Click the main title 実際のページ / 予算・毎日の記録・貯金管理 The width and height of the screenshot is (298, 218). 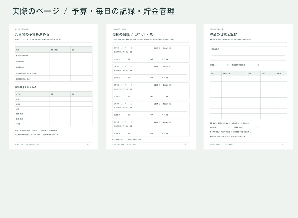(93, 11)
